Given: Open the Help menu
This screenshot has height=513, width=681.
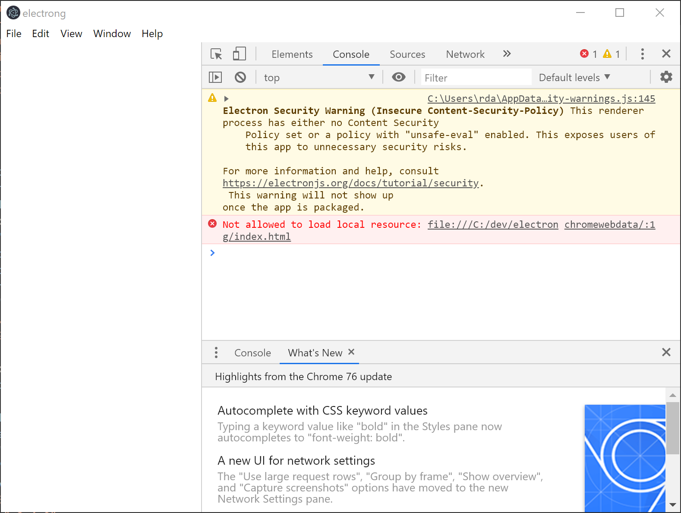Looking at the screenshot, I should (152, 34).
